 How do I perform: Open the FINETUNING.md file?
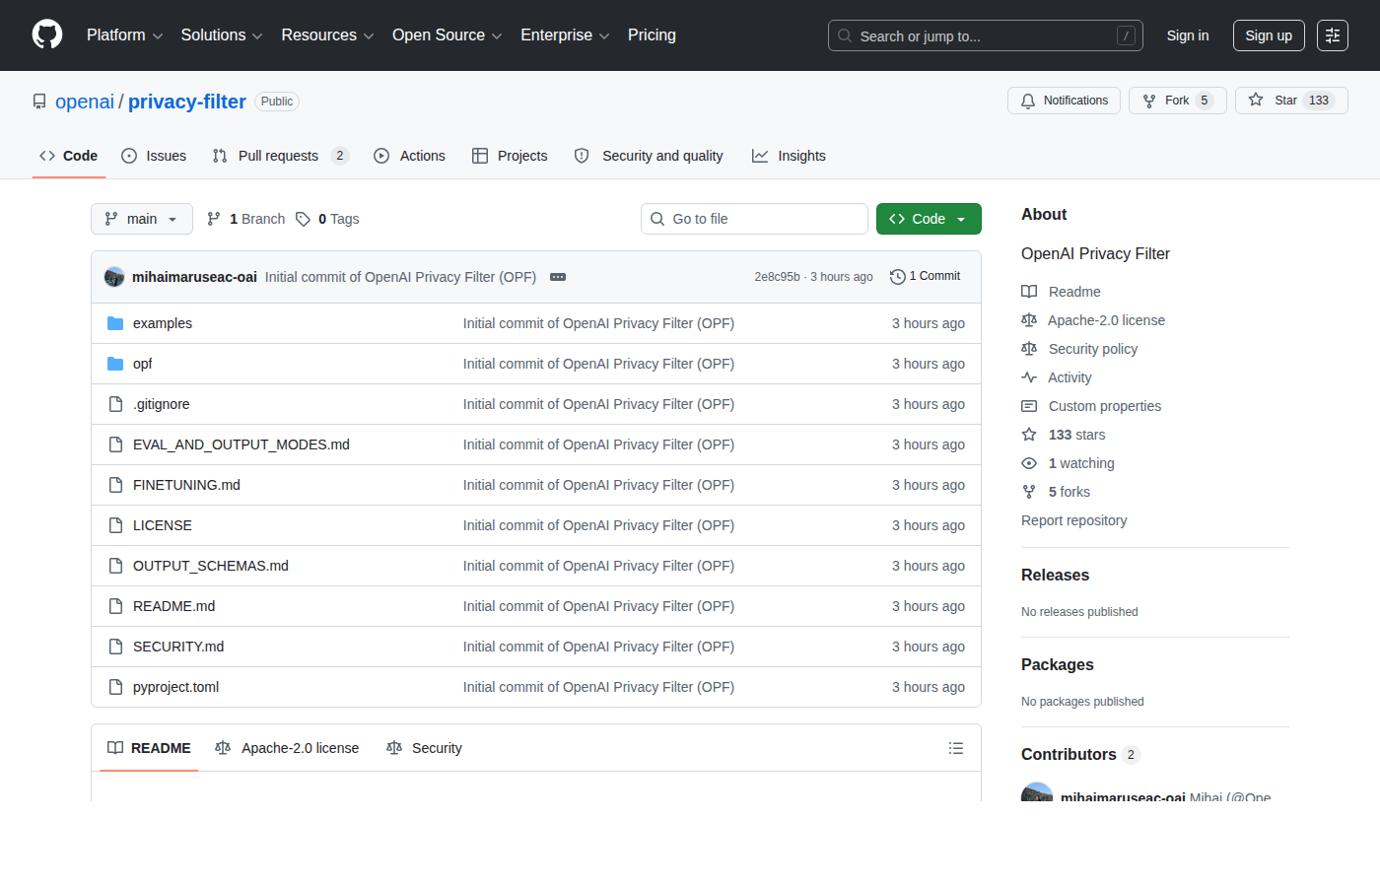coord(186,485)
